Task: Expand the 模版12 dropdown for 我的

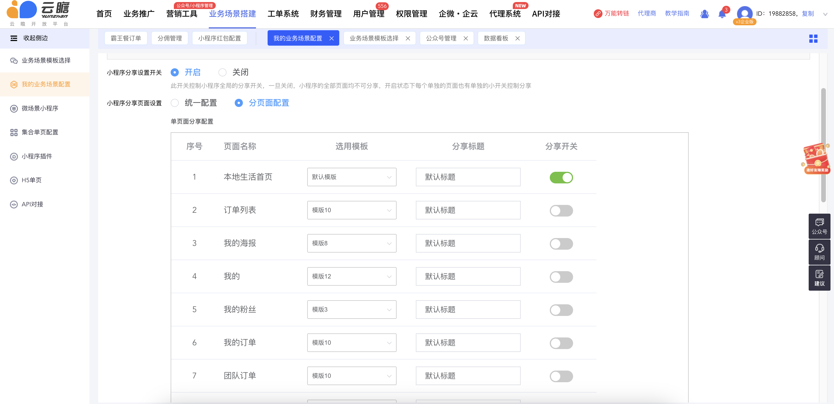Action: [351, 277]
